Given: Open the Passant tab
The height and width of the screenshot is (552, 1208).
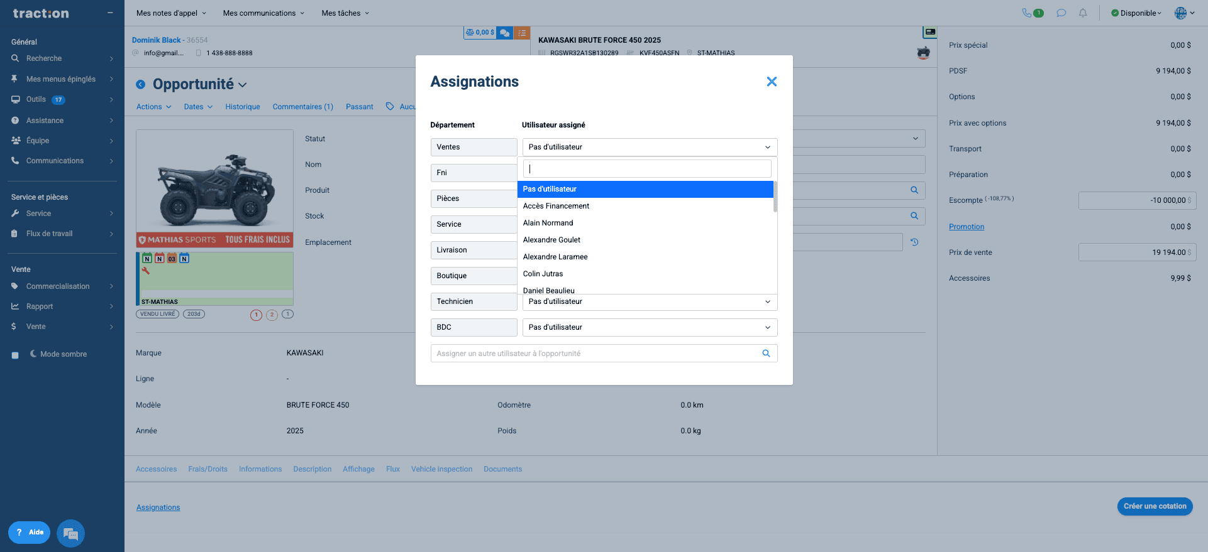Looking at the screenshot, I should click(360, 107).
